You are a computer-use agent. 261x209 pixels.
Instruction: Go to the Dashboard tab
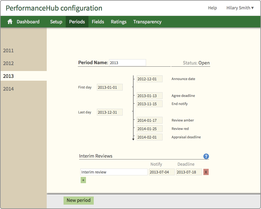[x=28, y=21]
